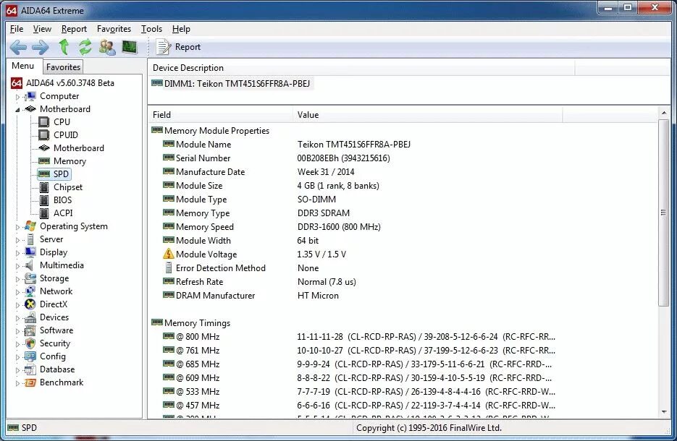This screenshot has height=441, width=677.
Task: Click the DirectX yellow X icon
Action: (30, 304)
